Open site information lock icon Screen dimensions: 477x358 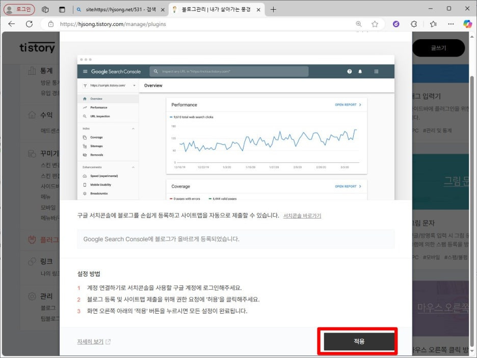tap(51, 24)
